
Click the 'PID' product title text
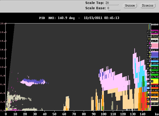point(42,18)
